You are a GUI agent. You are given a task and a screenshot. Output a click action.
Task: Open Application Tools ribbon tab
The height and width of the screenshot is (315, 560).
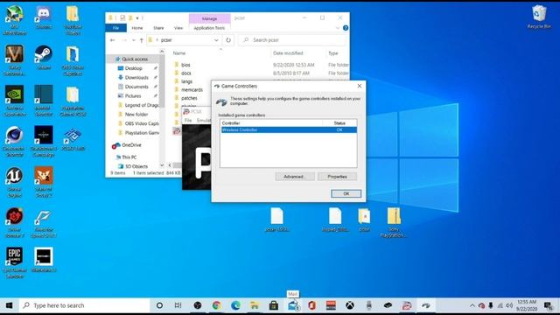[209, 28]
